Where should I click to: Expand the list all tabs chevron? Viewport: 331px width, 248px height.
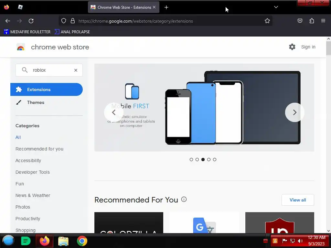coord(276,7)
